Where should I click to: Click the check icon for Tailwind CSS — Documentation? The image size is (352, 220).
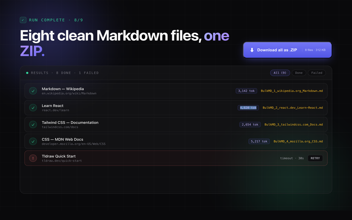(33, 125)
